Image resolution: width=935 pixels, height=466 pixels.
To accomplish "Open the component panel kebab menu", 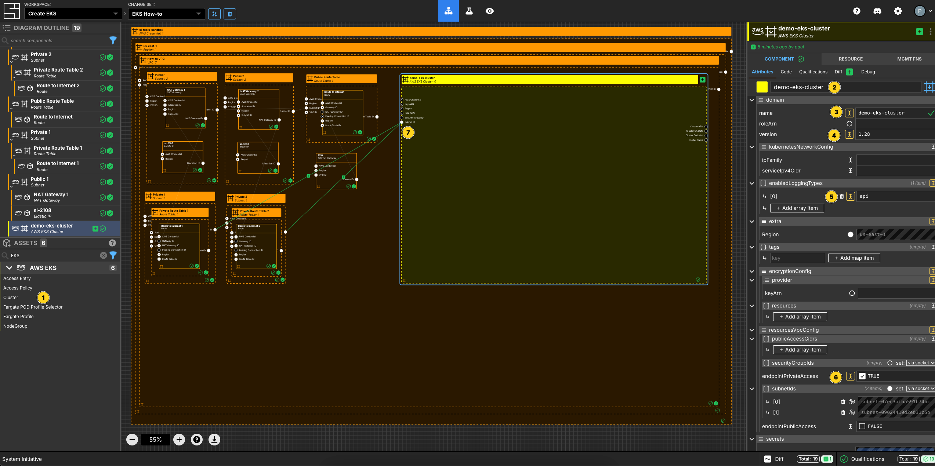I will [930, 32].
